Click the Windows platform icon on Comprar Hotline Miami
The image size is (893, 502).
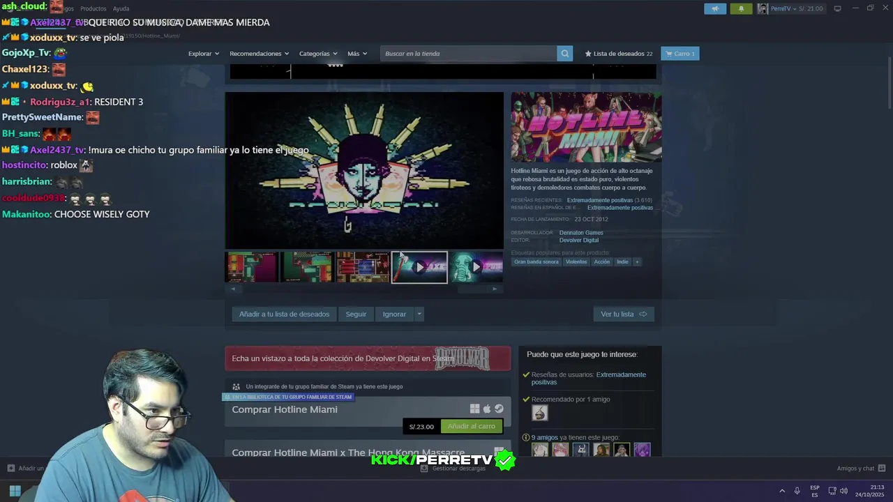(474, 409)
